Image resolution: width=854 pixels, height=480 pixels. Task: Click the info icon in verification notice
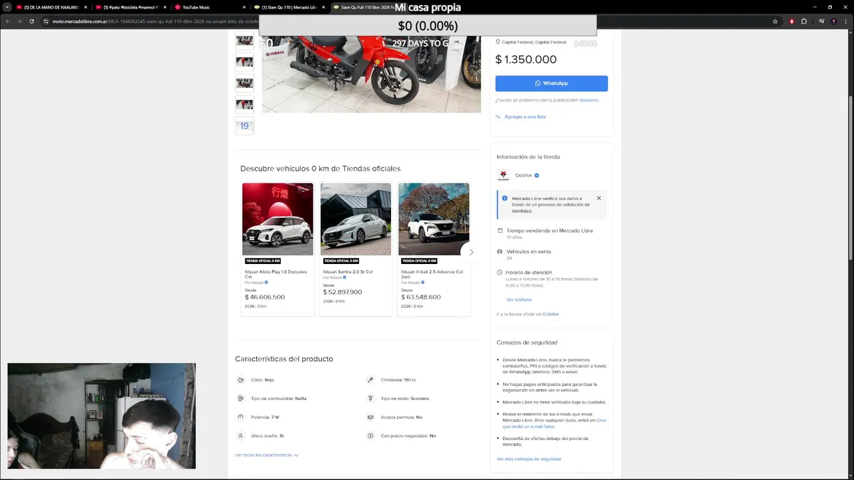[505, 198]
